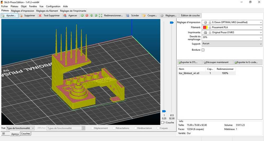This screenshot has width=264, height=141.
Task: Toggle the Rétractations checkbox
Action: (x=114, y=128)
